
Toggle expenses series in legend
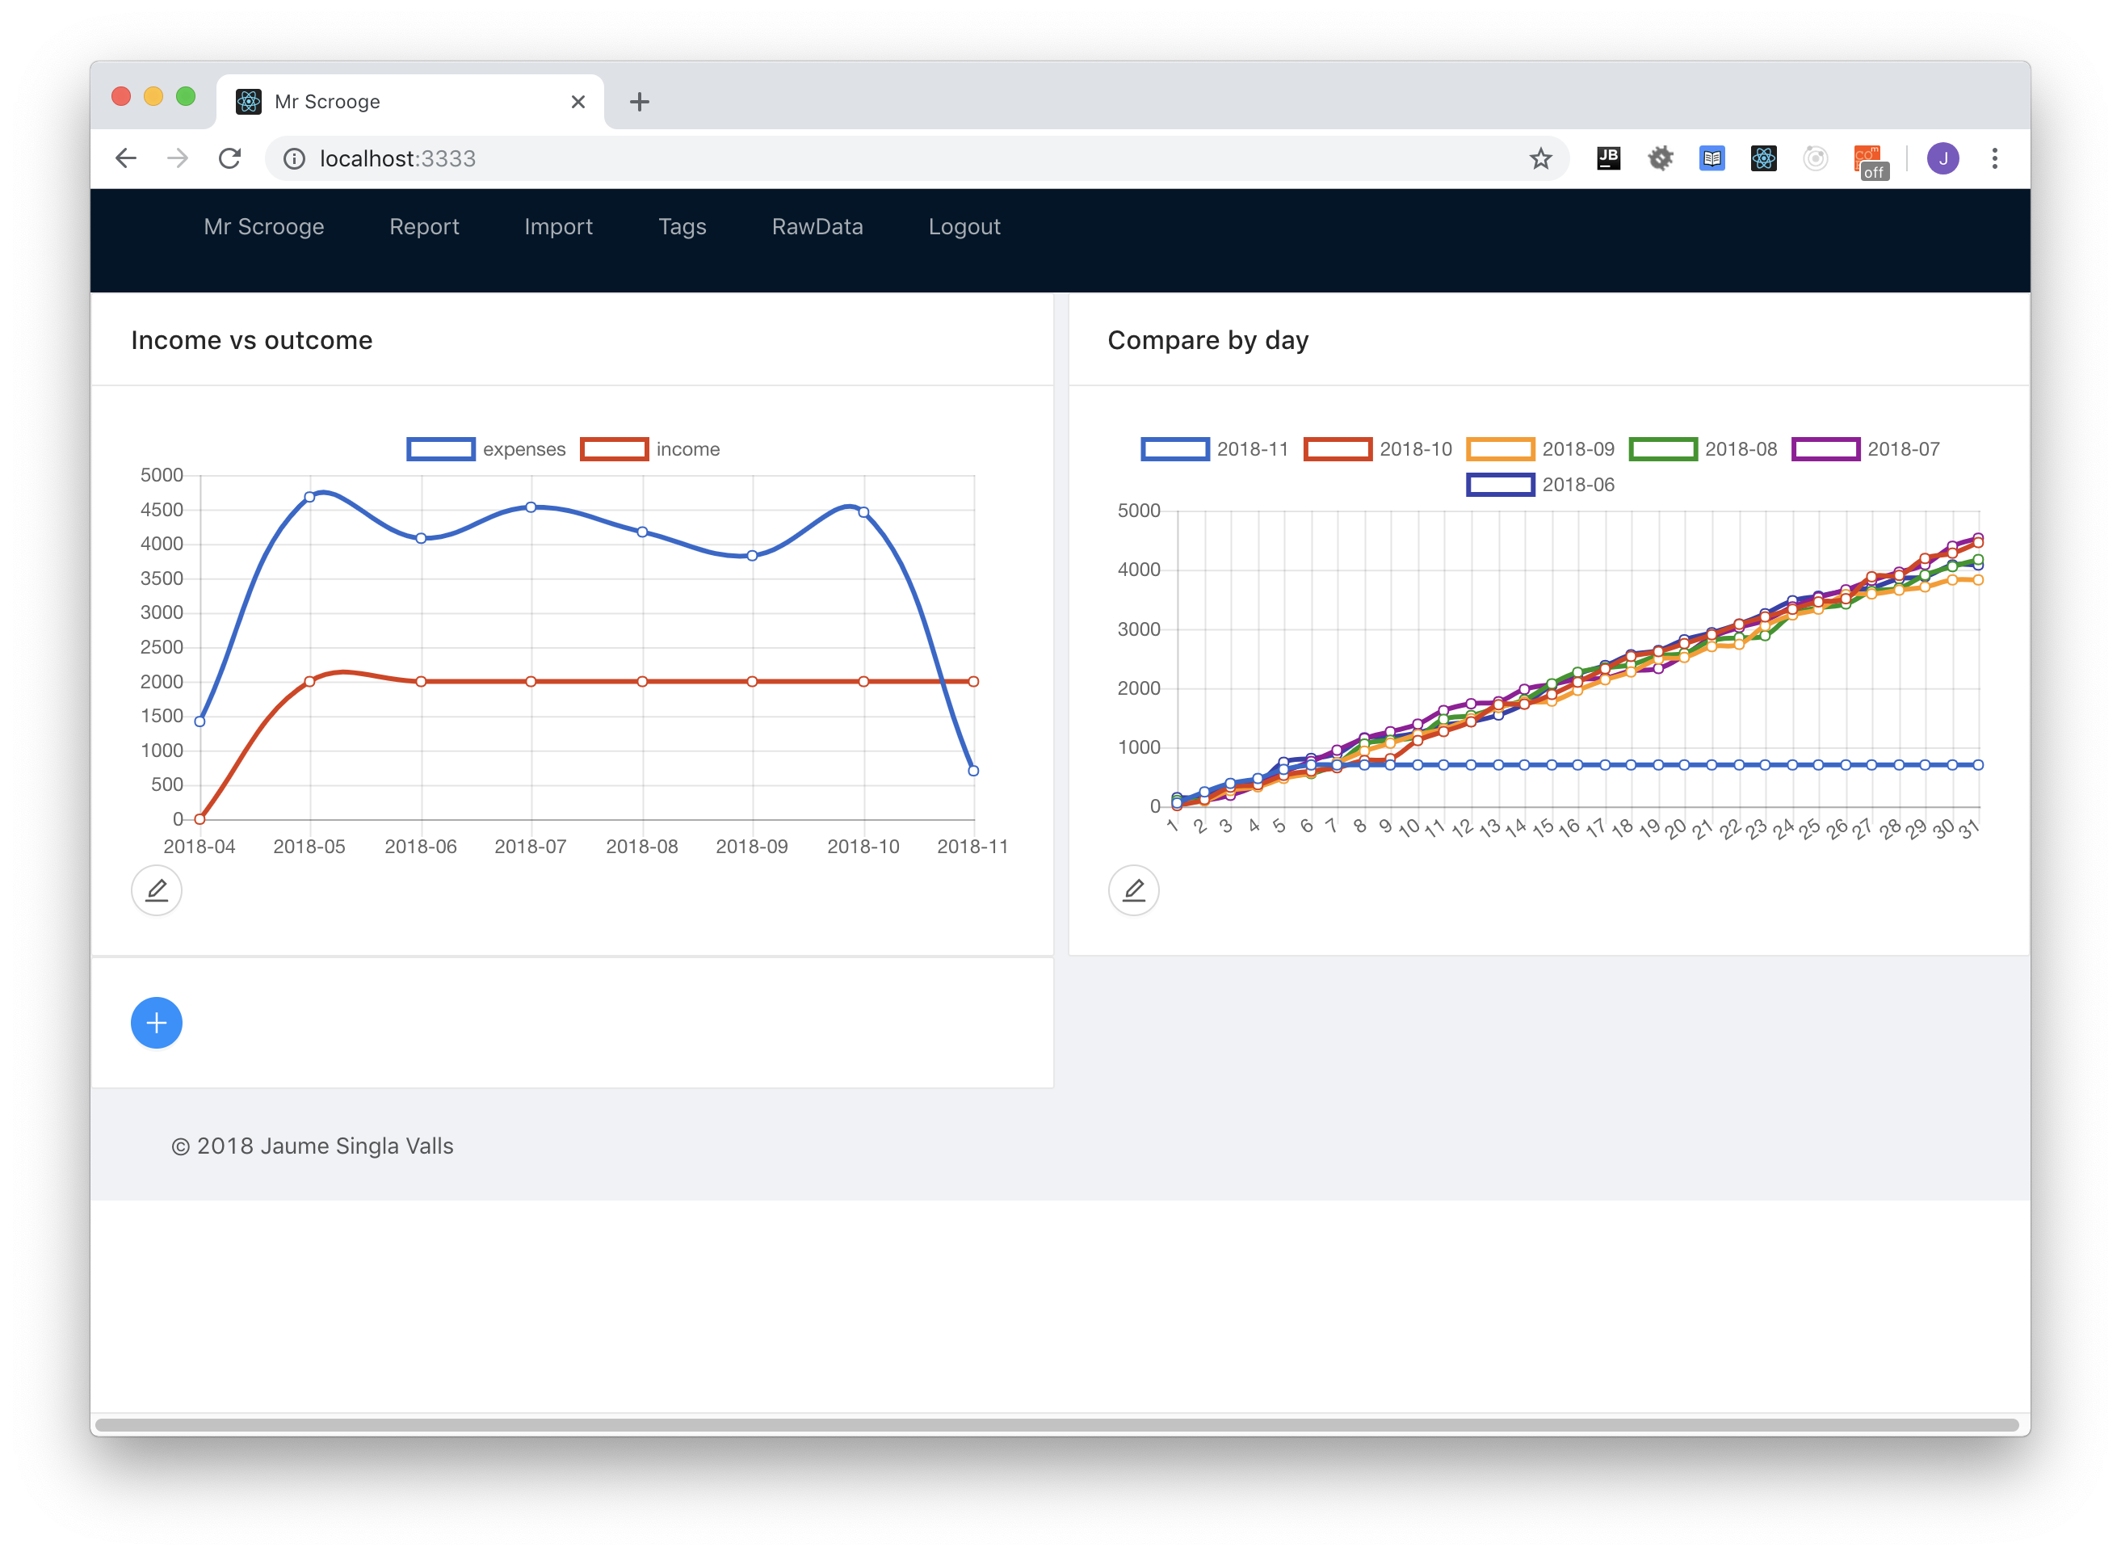pos(485,449)
